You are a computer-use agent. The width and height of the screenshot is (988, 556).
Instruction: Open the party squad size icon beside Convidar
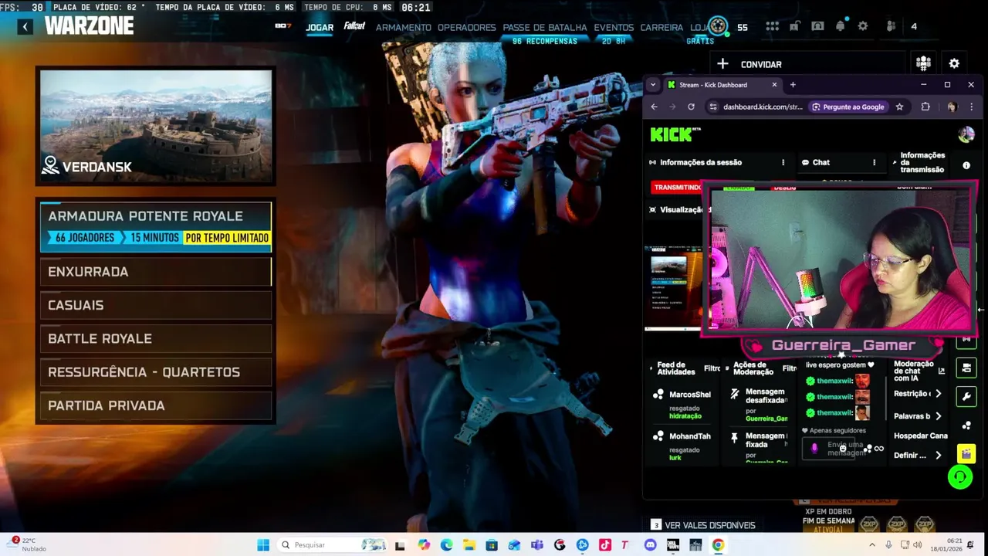tap(924, 63)
